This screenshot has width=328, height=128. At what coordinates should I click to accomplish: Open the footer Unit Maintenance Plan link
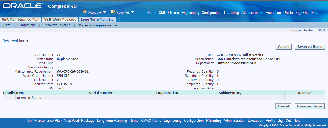coord(44,121)
